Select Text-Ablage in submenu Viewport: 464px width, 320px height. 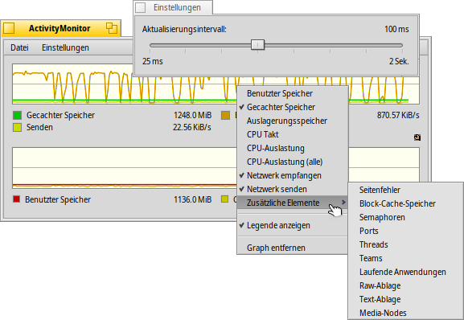pyautogui.click(x=405, y=299)
